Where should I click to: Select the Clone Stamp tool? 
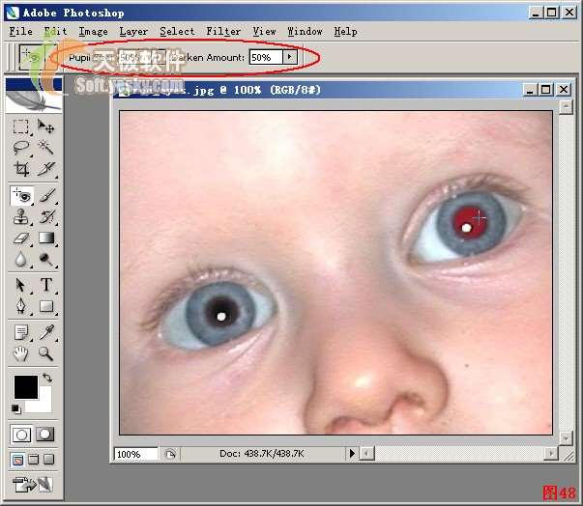tap(21, 216)
